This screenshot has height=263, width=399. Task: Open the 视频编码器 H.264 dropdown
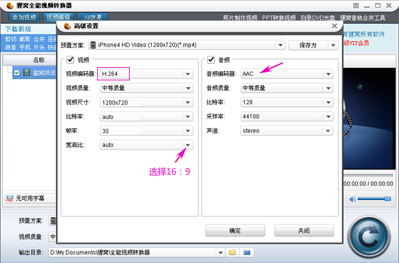[188, 74]
